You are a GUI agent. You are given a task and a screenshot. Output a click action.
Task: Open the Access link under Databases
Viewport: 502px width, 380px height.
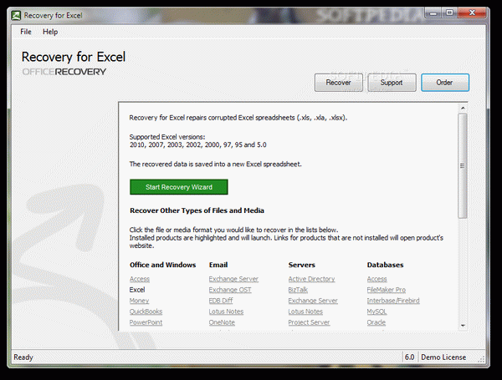(376, 279)
